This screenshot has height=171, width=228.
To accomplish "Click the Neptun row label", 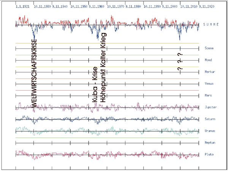I will [x=210, y=143].
